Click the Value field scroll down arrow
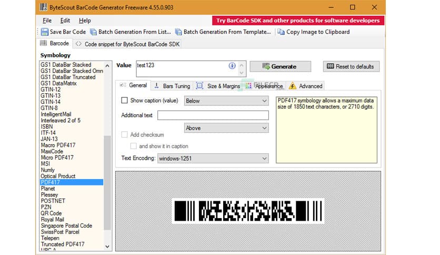This screenshot has height=255, width=440. coord(242,73)
